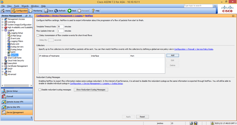Expand High Availability and Scalability node
This screenshot has width=237, height=125.
coord(2,27)
